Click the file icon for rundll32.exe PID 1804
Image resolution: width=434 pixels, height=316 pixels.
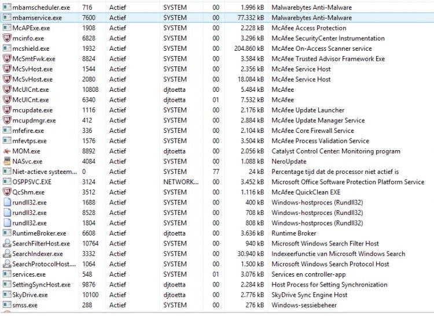[7, 222]
